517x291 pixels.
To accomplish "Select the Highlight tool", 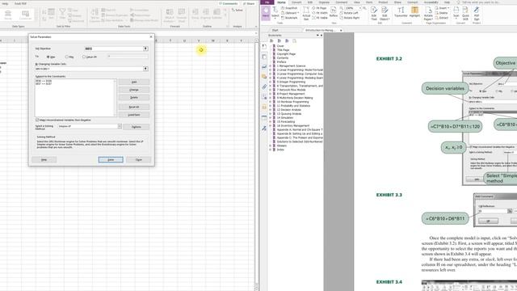I will 414,12.
